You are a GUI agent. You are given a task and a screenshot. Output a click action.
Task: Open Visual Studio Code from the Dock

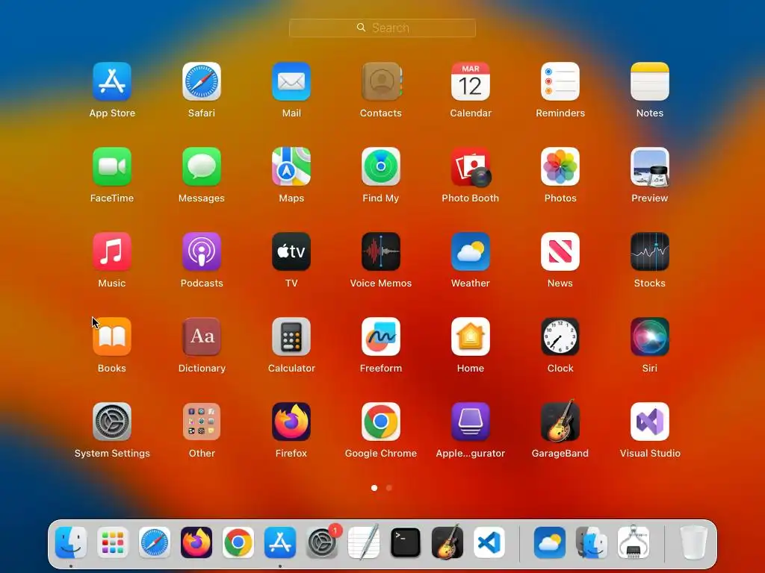[x=489, y=542]
